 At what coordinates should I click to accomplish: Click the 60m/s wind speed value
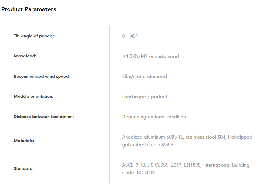point(129,76)
